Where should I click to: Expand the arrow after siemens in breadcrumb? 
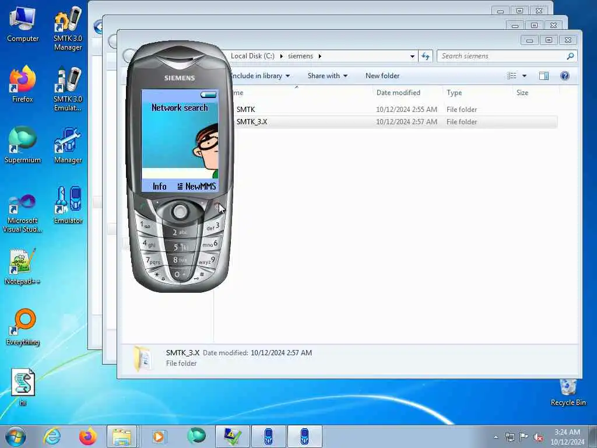(x=320, y=56)
